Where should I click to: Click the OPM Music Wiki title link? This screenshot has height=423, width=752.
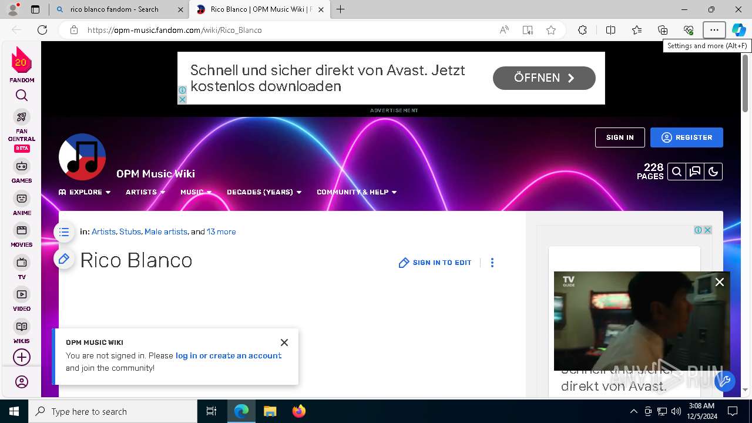[156, 174]
